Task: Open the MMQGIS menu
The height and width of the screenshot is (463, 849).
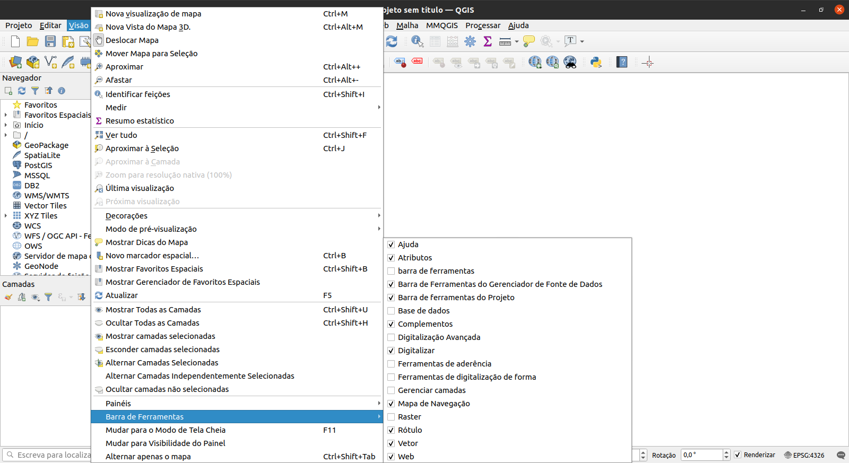Action: (x=442, y=25)
